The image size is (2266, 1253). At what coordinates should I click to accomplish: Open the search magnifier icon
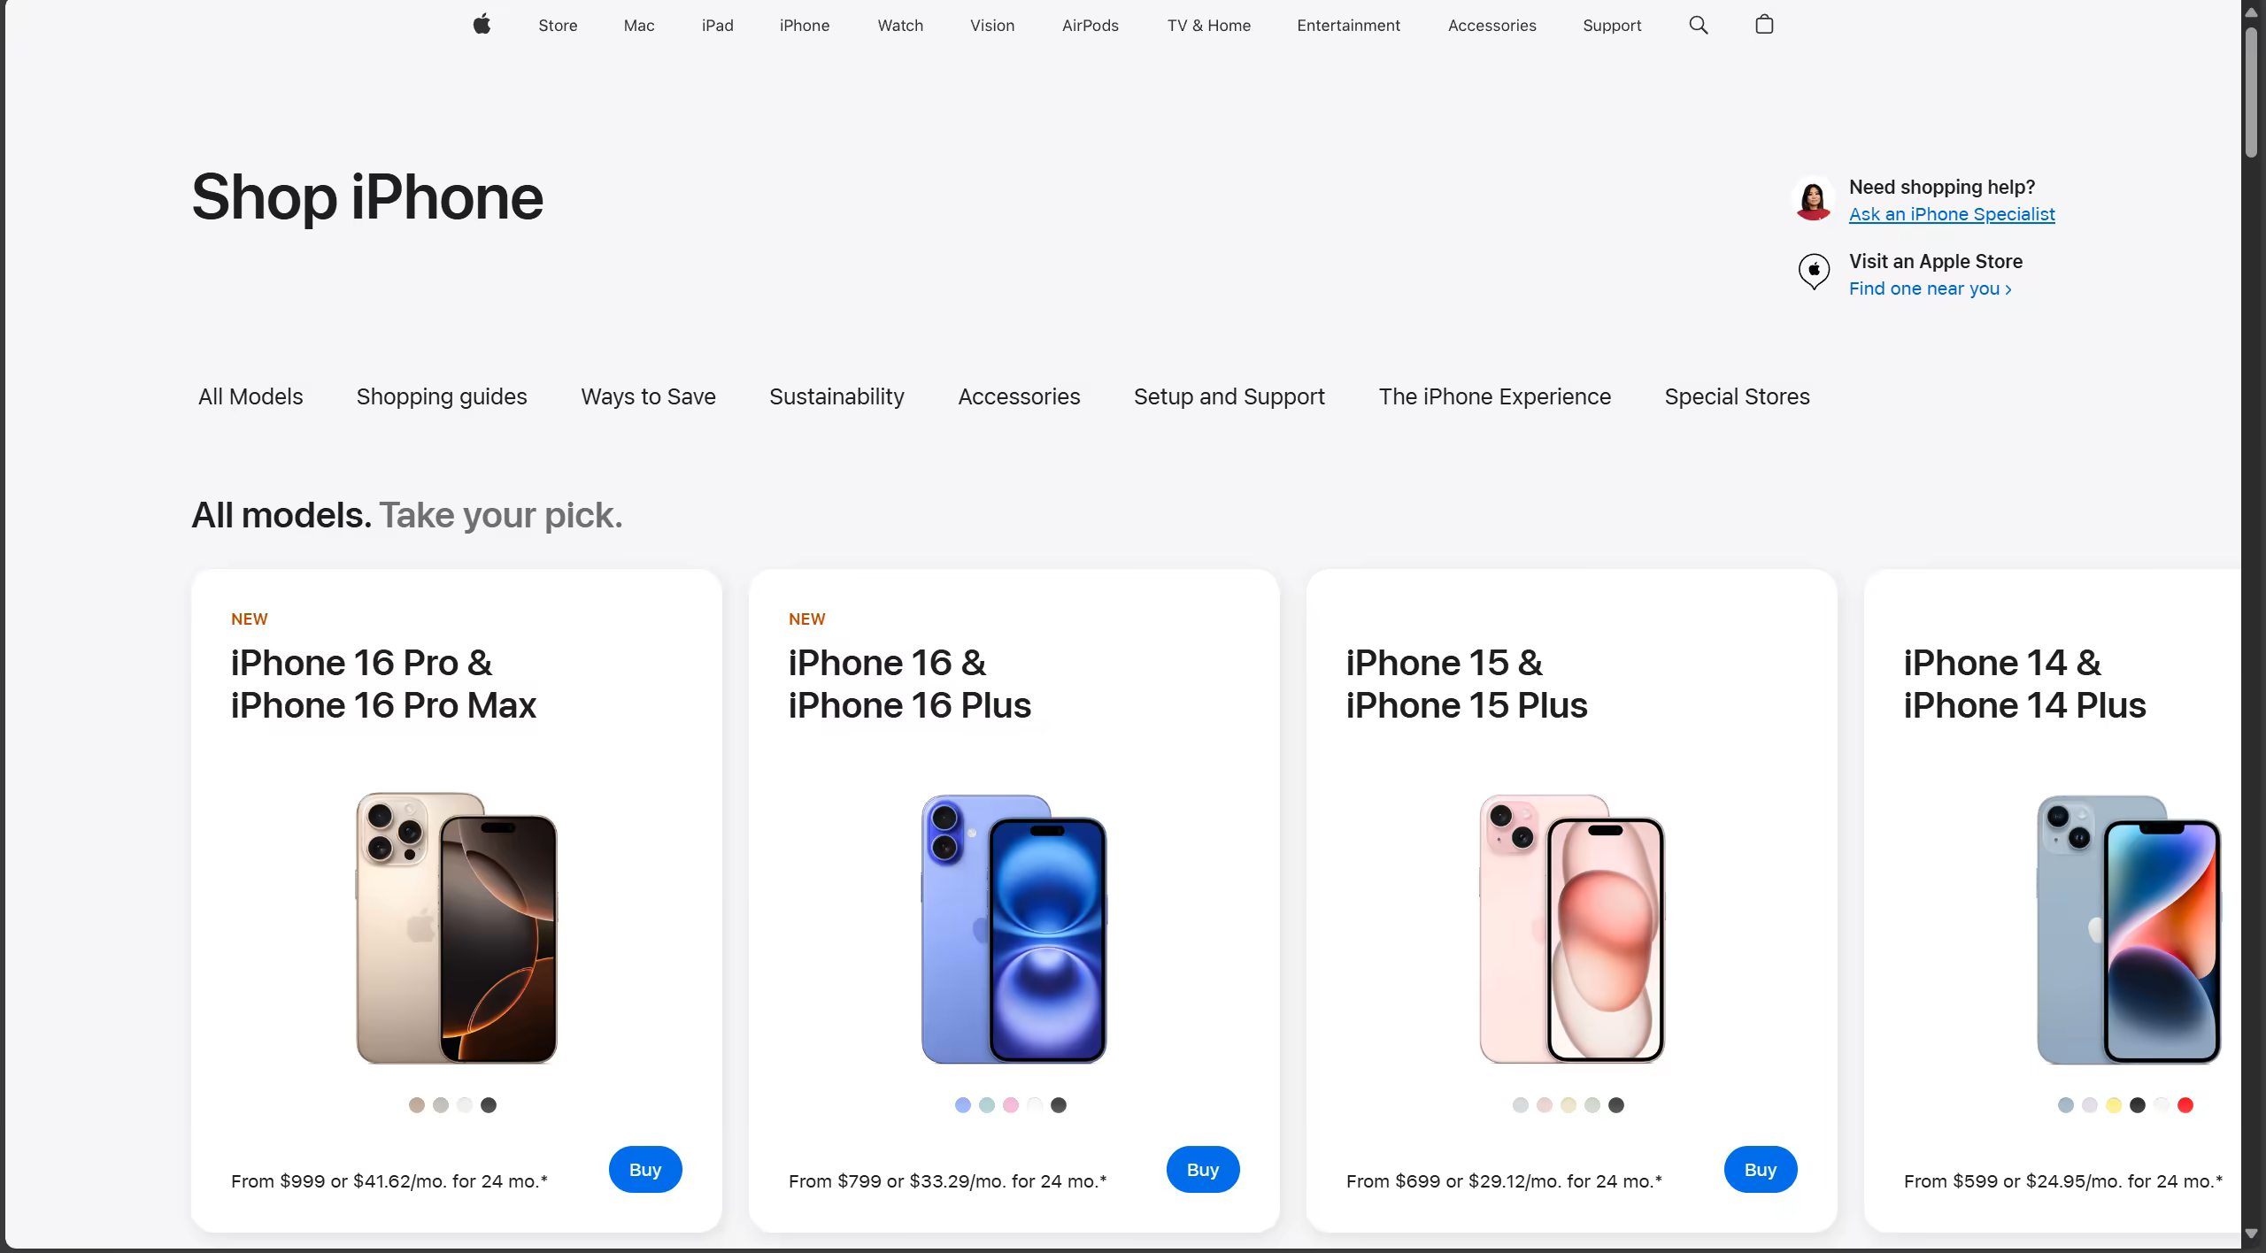1698,25
